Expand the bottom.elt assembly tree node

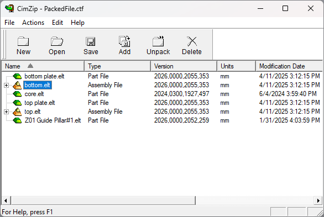(6, 85)
